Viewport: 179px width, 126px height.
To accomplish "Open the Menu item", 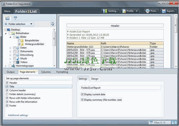I will coord(7,11).
